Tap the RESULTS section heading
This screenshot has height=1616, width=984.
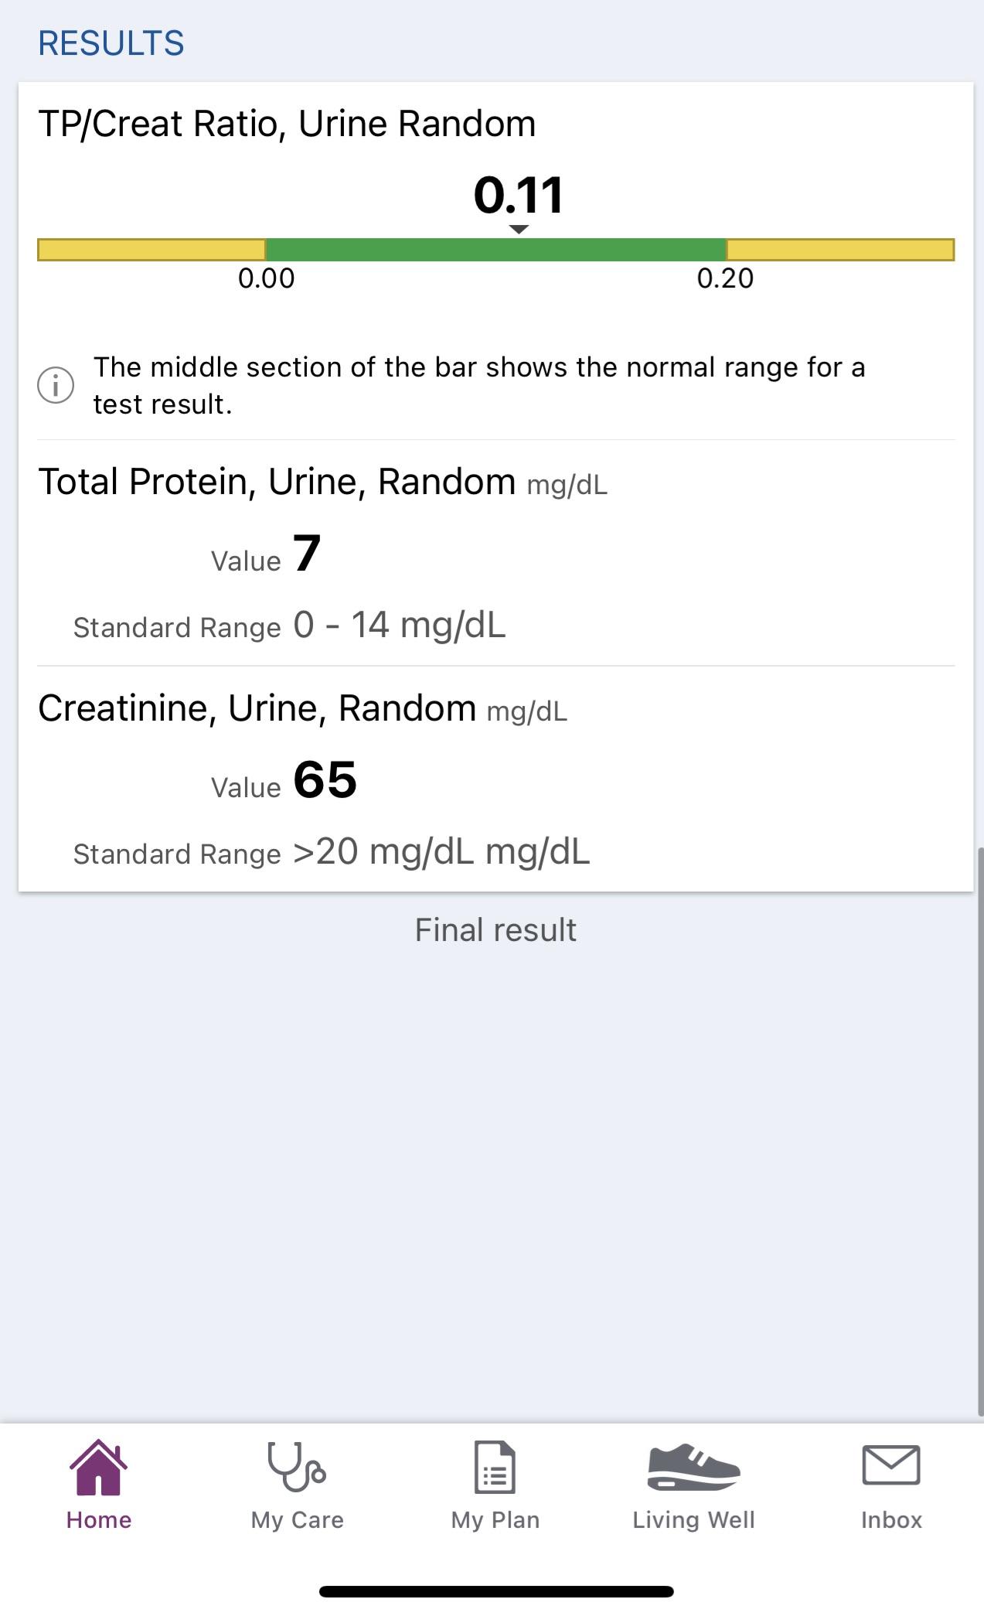(x=111, y=43)
